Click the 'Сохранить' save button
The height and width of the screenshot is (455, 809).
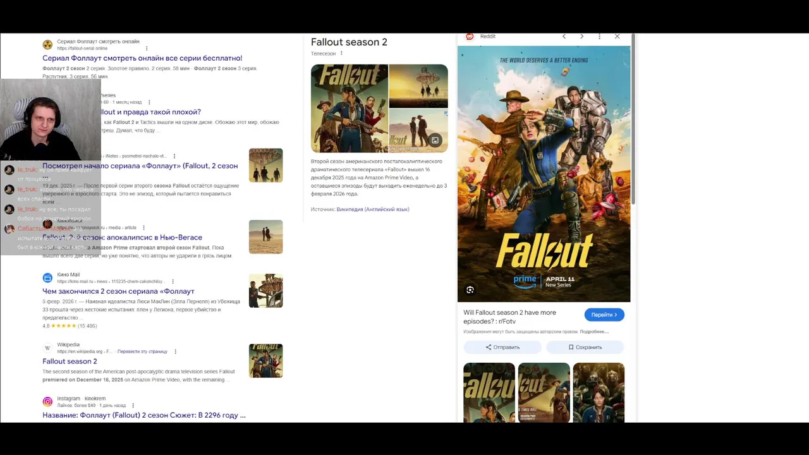[585, 347]
